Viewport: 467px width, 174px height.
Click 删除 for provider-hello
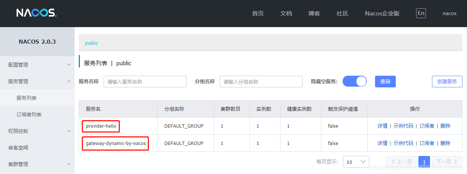coord(446,126)
